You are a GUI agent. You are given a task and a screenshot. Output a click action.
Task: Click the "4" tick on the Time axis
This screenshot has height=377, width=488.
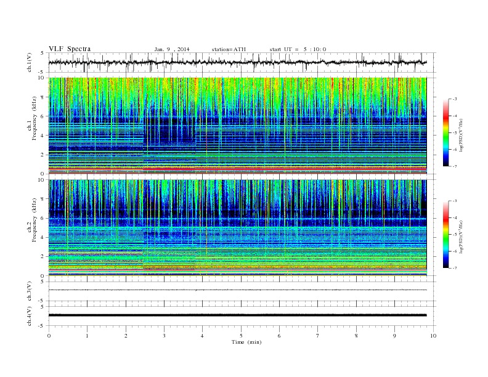202,336
